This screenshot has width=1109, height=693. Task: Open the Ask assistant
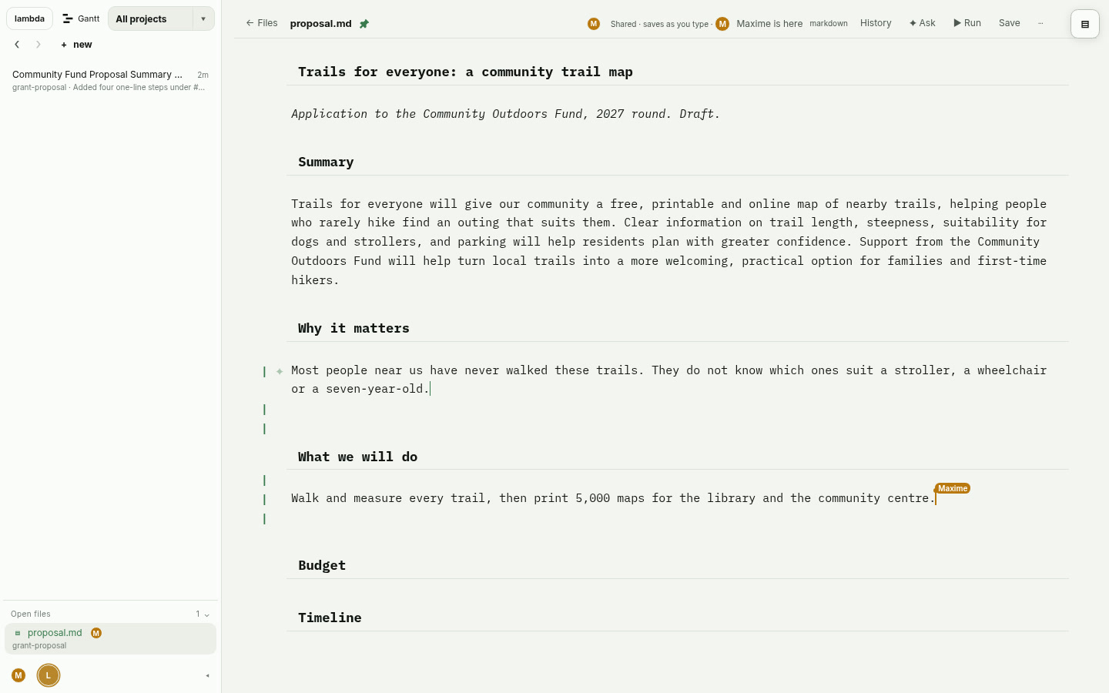click(922, 23)
